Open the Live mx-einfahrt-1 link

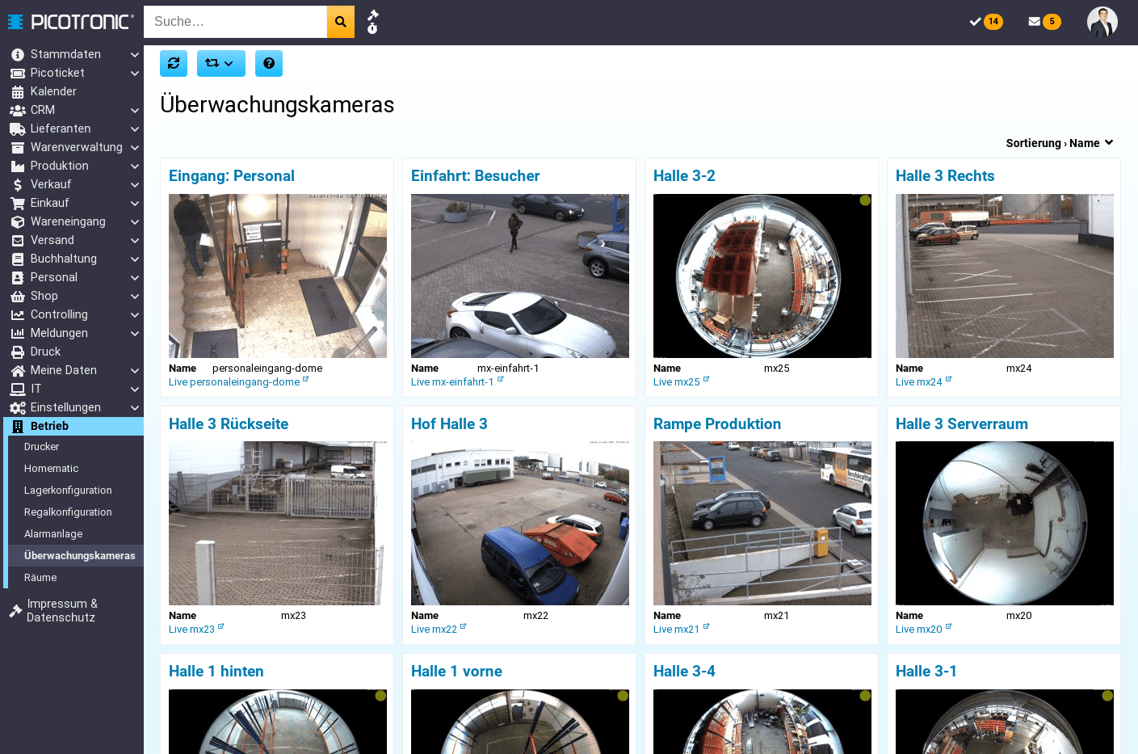[x=451, y=382]
